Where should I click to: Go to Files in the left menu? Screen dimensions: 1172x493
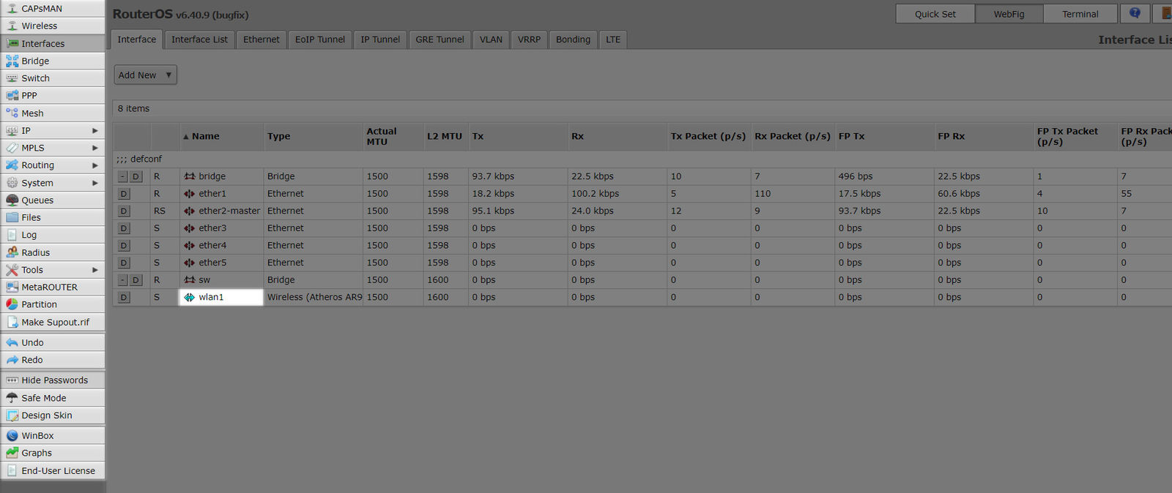31,217
